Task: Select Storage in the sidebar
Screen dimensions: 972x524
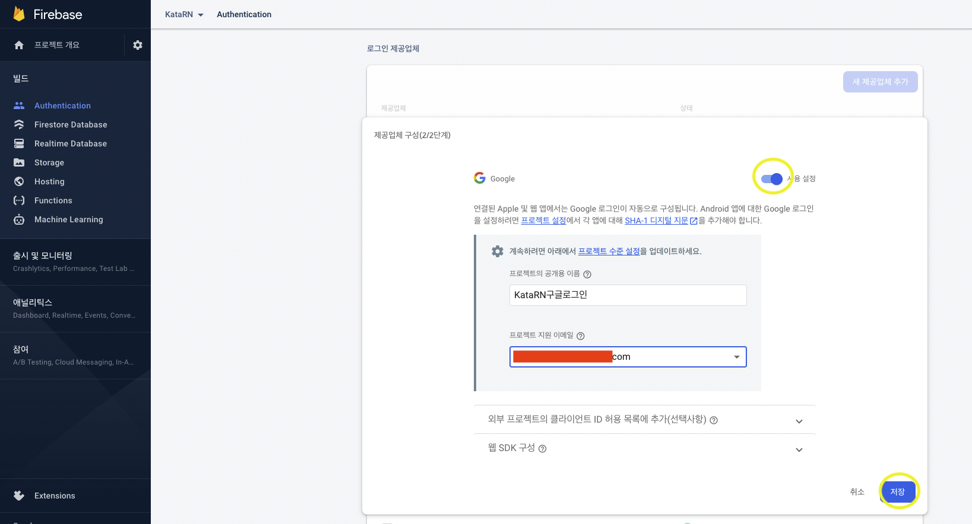Action: (49, 162)
